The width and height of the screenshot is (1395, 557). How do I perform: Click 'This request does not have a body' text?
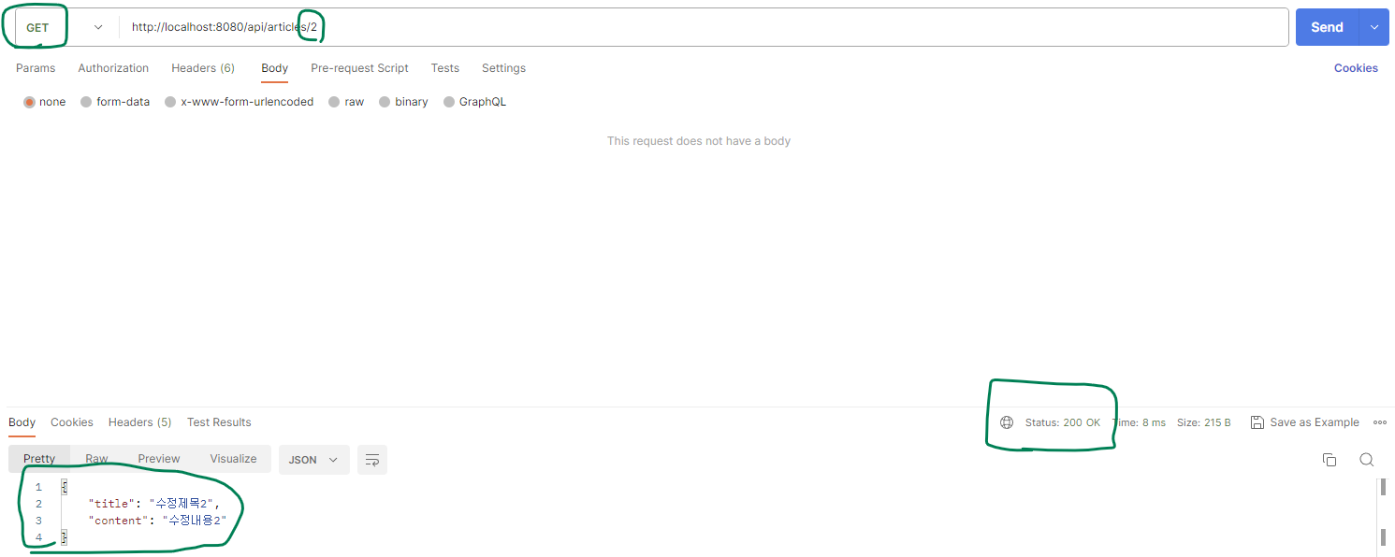(699, 141)
